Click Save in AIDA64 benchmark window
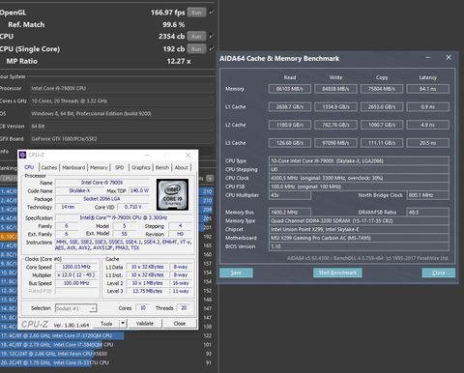 (236, 273)
